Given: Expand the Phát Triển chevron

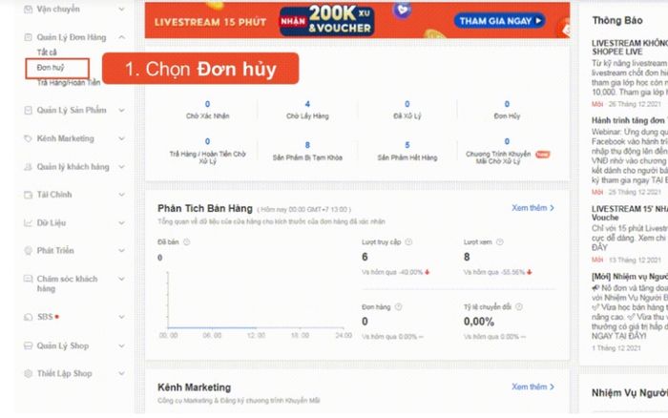Looking at the screenshot, I should [121, 251].
